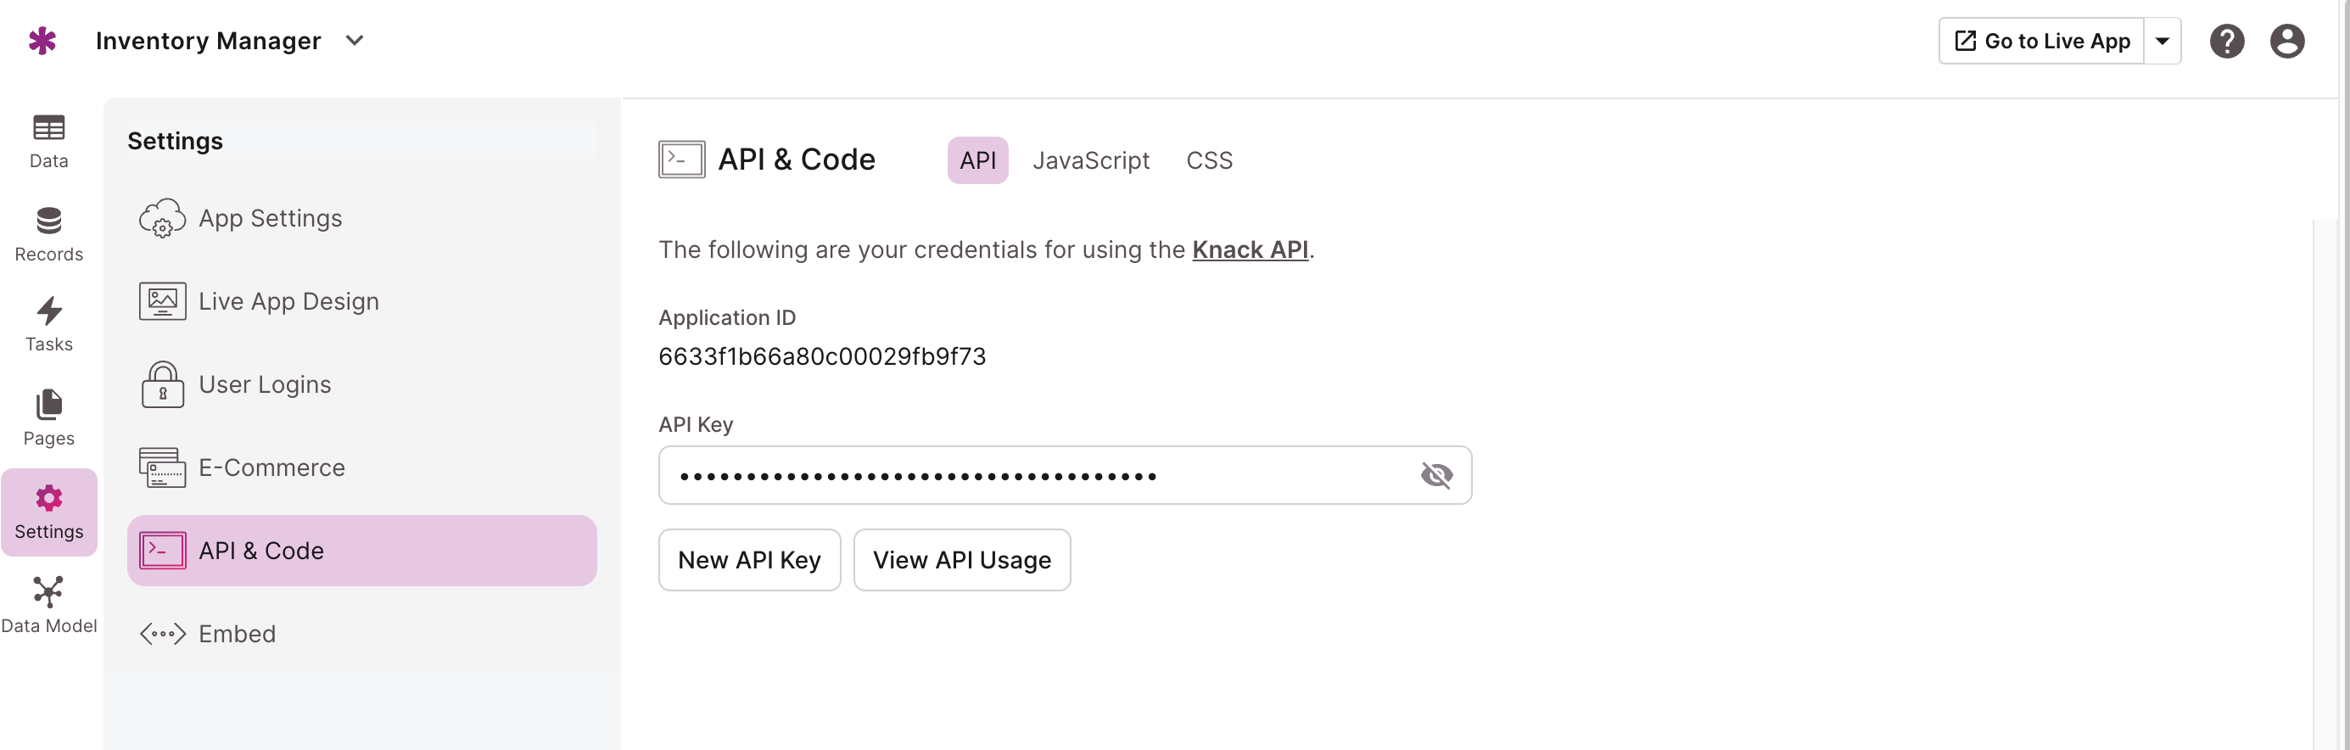Viewport: 2350px width, 750px height.
Task: Switch to the JavaScript tab
Action: click(x=1090, y=160)
